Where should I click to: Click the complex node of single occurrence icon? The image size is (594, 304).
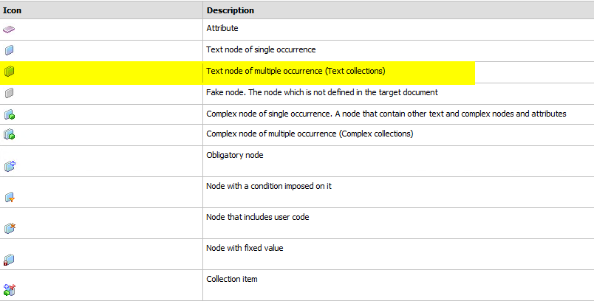tap(10, 114)
